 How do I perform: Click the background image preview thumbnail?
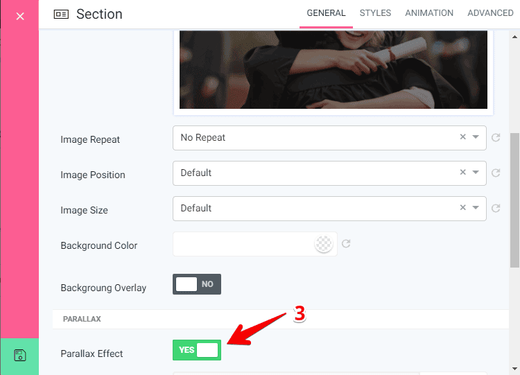(x=333, y=69)
